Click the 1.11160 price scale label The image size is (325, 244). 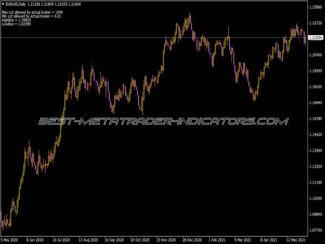coord(316,182)
